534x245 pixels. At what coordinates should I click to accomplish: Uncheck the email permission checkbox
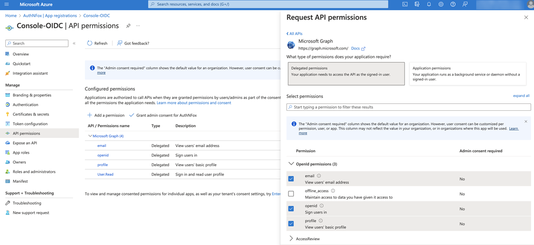click(x=291, y=179)
